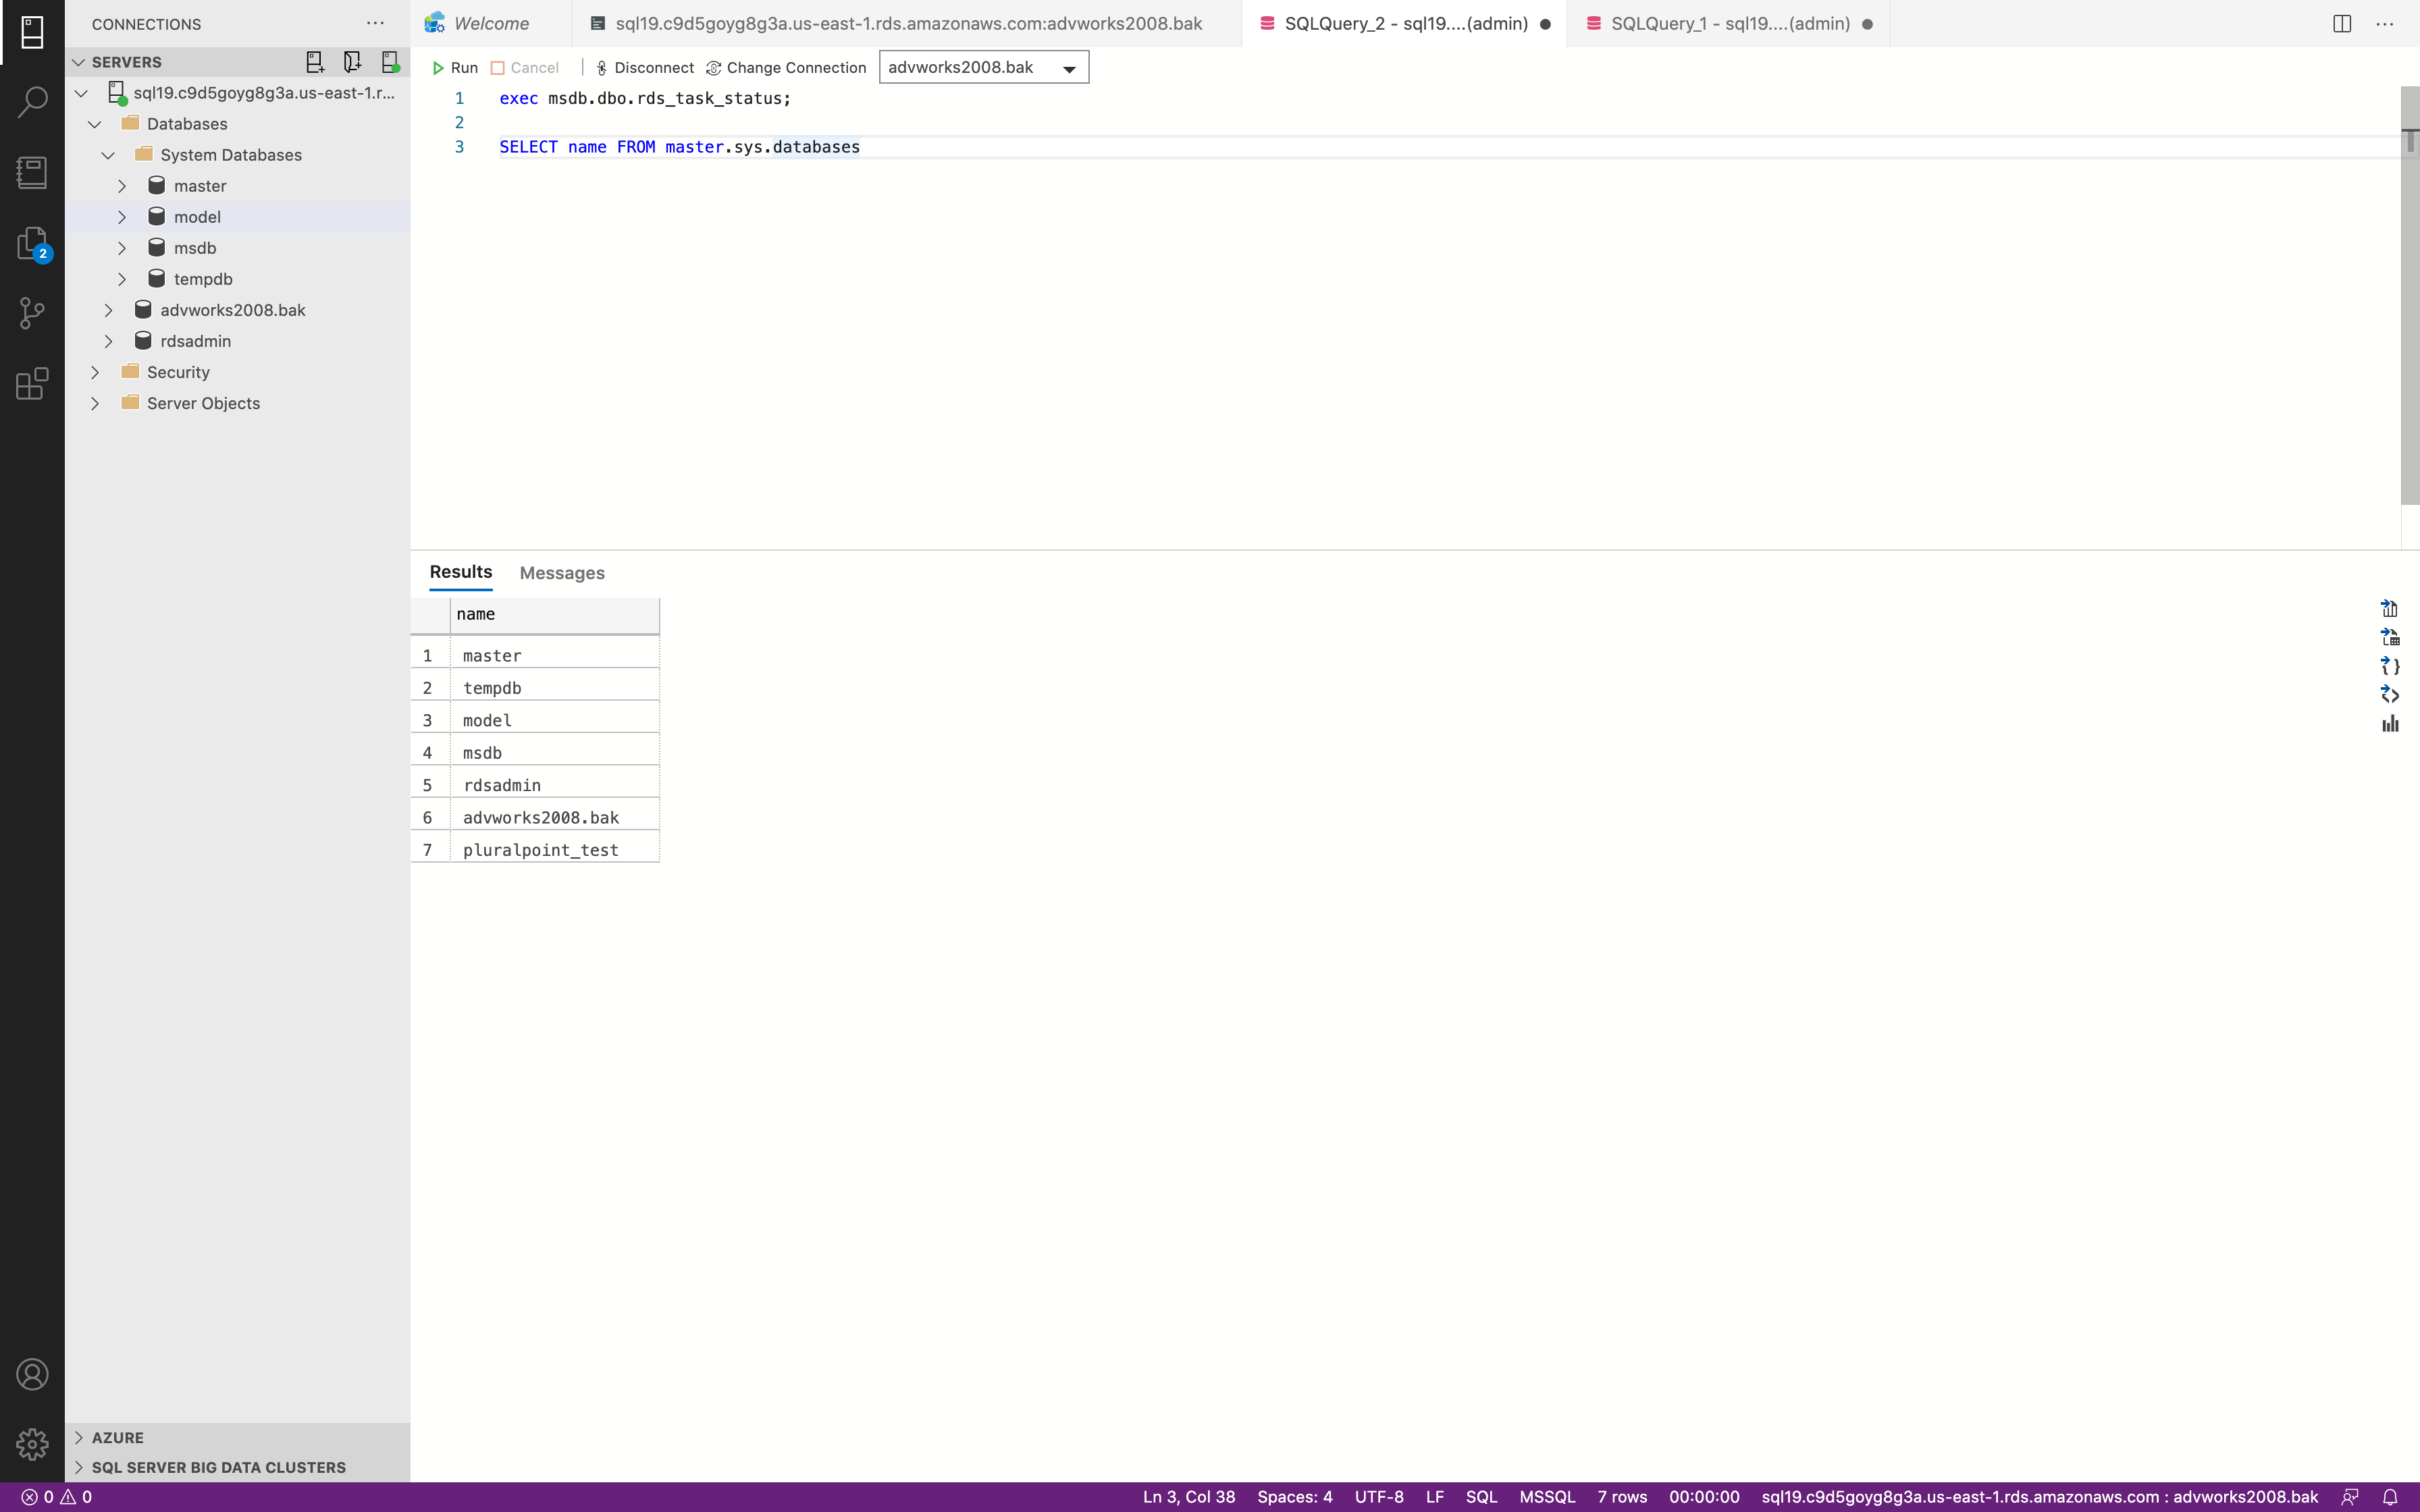Image resolution: width=2420 pixels, height=1512 pixels.
Task: Expand the Security folder
Action: pos(95,372)
